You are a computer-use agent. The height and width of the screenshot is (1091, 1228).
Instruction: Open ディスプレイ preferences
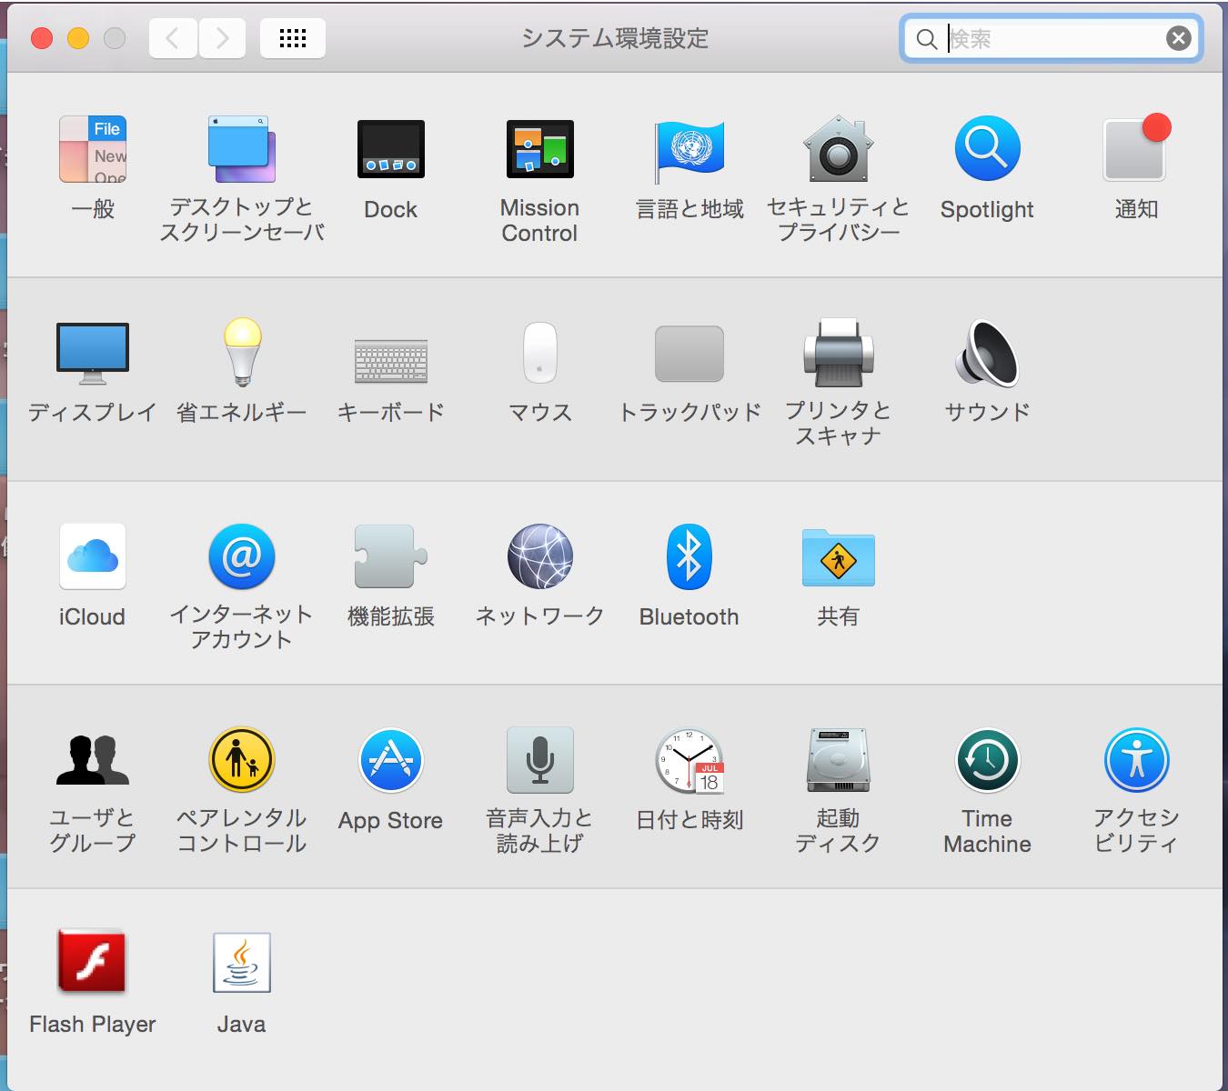coord(93,353)
